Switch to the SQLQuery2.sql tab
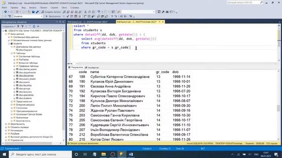Screen dimensions: 282x158 [x=88, y=22]
